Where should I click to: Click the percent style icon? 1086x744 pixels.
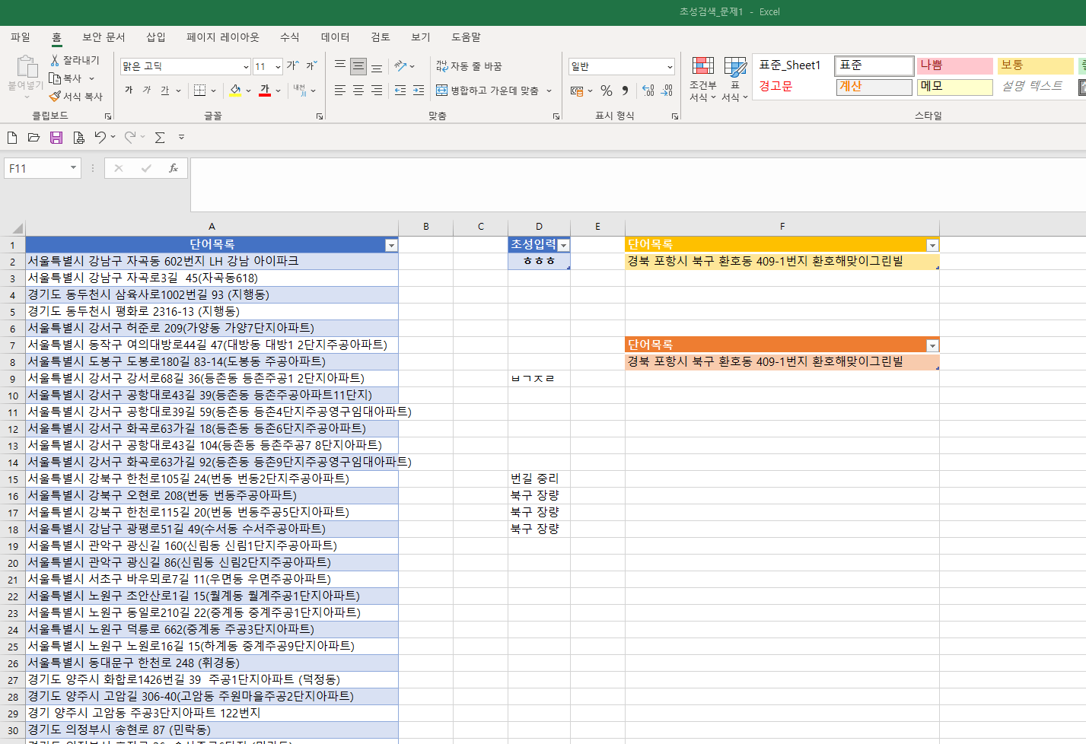[607, 91]
